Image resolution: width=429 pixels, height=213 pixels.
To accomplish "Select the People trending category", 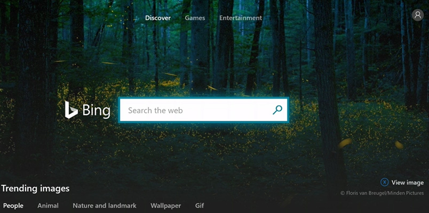I will 13,206.
